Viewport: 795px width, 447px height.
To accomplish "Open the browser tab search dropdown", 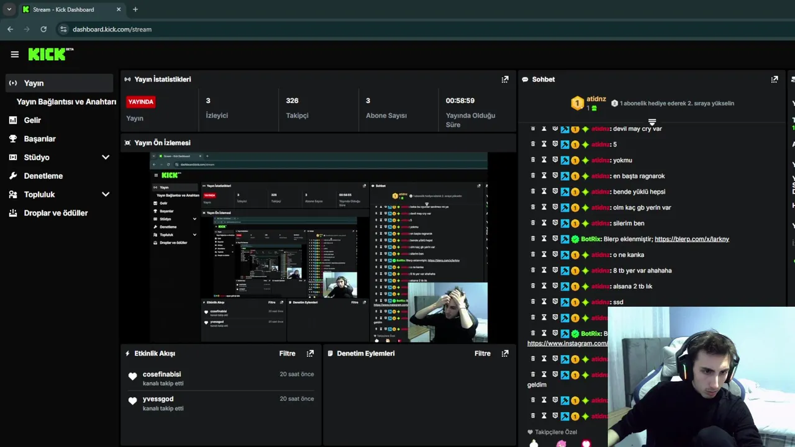I will [x=9, y=9].
